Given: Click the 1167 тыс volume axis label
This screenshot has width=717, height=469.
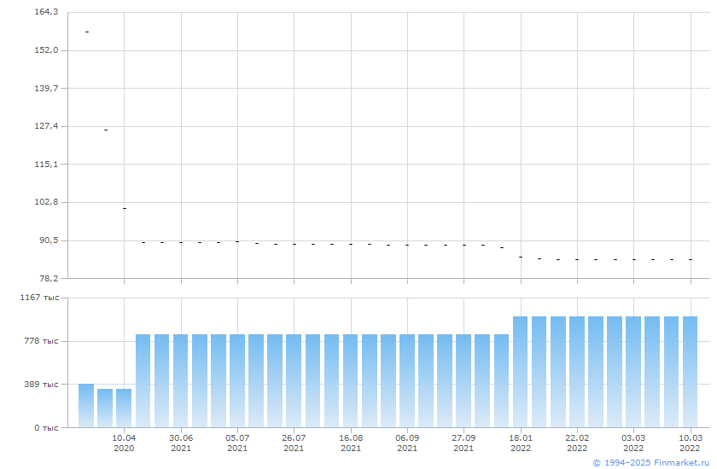Looking at the screenshot, I should (39, 298).
